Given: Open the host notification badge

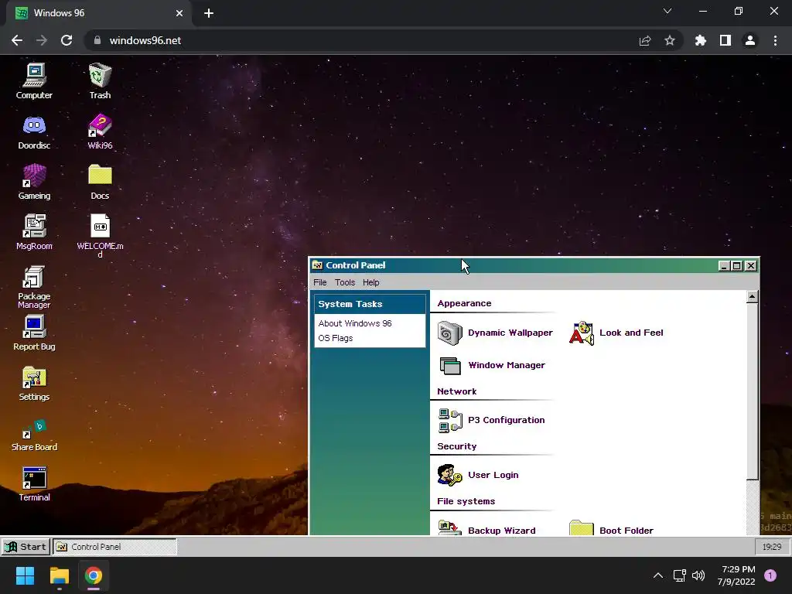Looking at the screenshot, I should coord(770,575).
